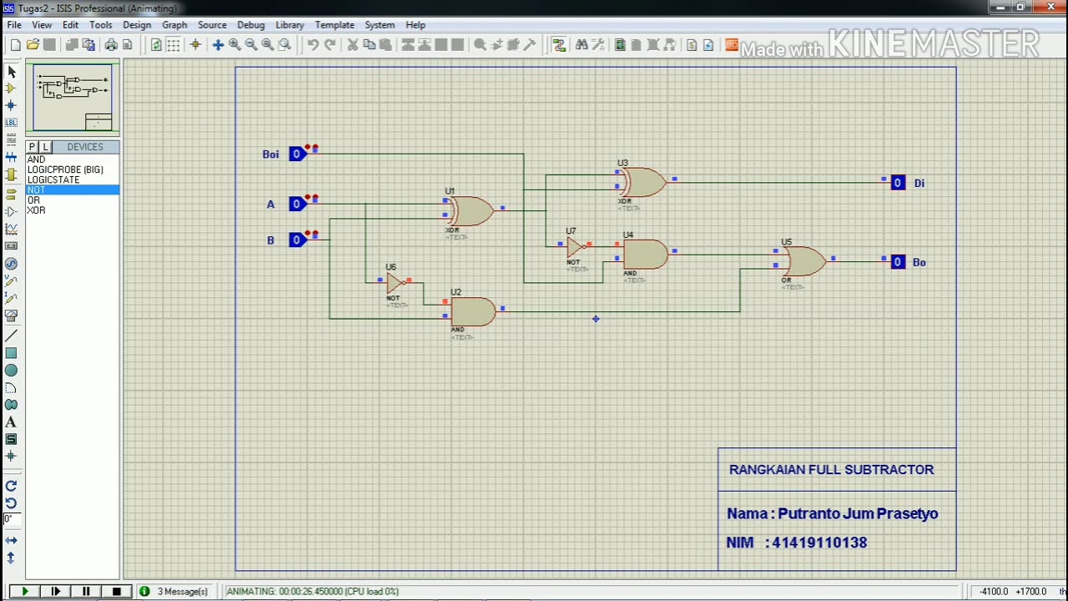
Task: Click the L library button in devices panel
Action: pyautogui.click(x=45, y=147)
